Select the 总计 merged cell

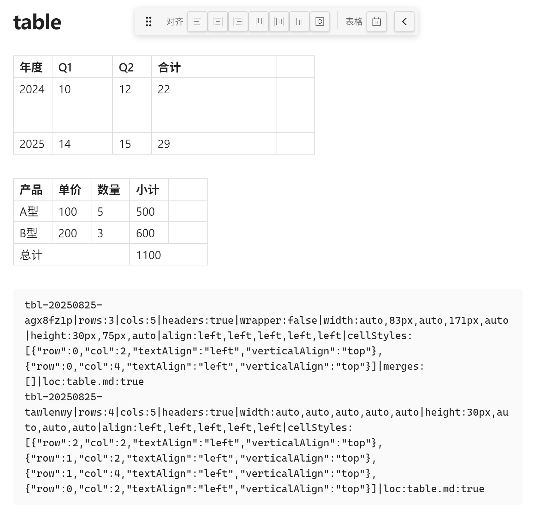pyautogui.click(x=72, y=254)
